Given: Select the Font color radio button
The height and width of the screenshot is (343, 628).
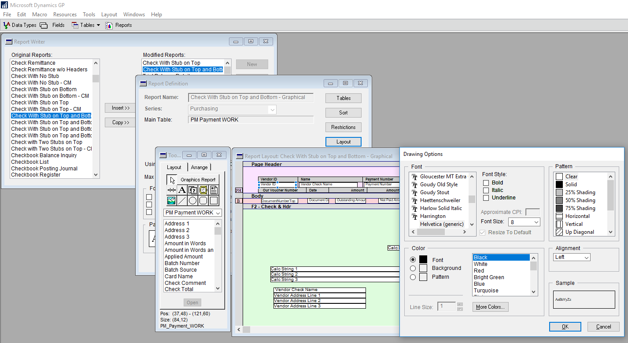Looking at the screenshot, I should click(413, 260).
